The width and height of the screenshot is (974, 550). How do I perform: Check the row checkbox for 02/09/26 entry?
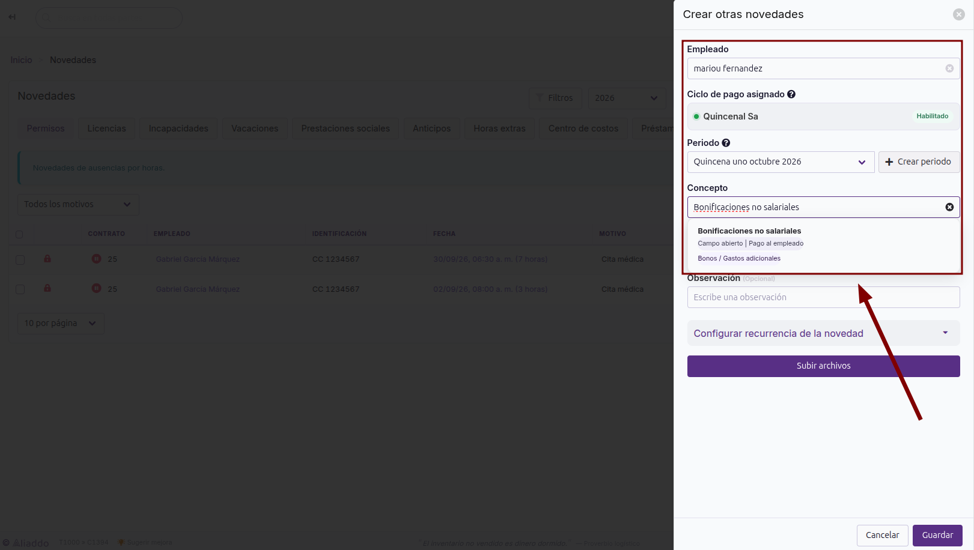tap(20, 289)
